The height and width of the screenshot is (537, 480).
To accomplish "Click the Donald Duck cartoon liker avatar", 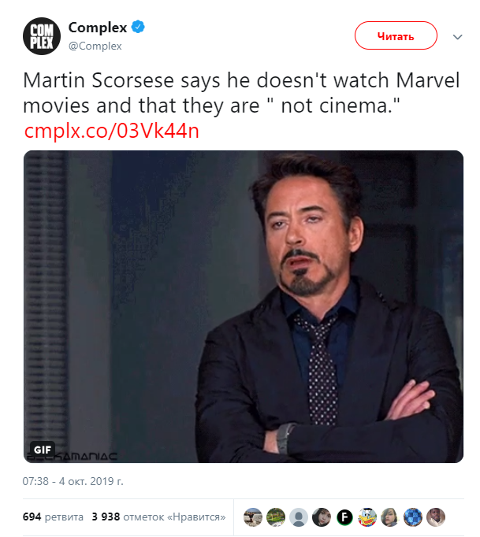I will click(x=367, y=517).
